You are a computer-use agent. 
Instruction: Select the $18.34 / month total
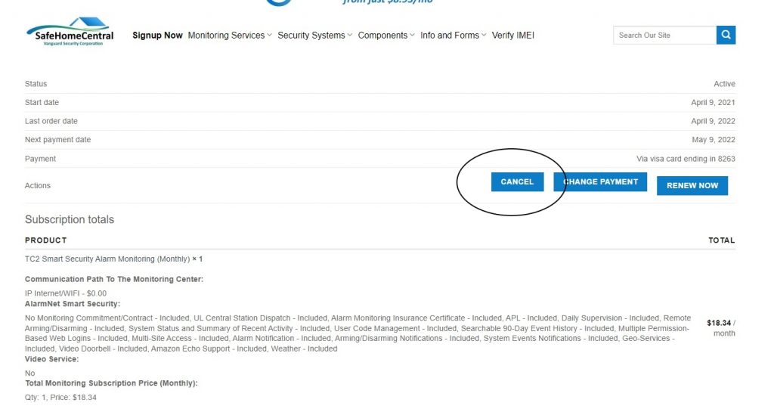point(720,328)
